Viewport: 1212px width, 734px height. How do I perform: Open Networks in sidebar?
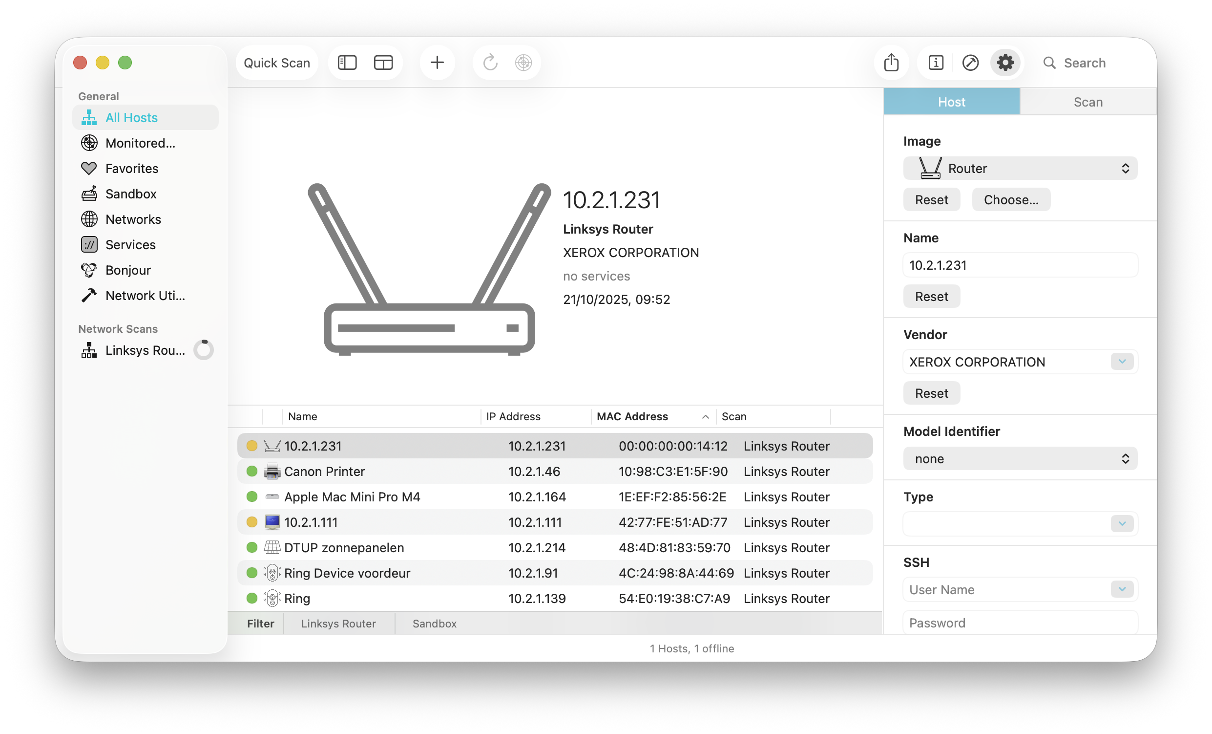point(146,219)
